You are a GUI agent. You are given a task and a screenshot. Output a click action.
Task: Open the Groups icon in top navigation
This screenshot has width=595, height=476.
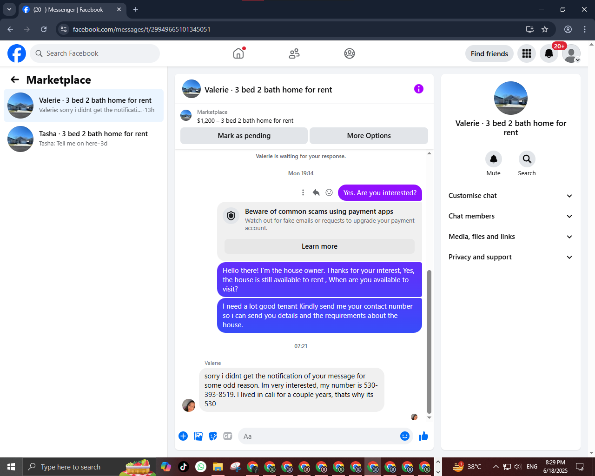point(350,53)
